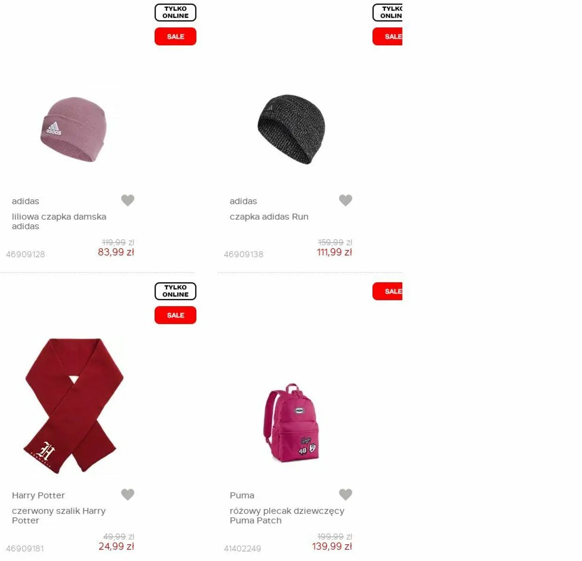Click the 83,99 zł sale price
This screenshot has width=582, height=561.
coord(116,252)
